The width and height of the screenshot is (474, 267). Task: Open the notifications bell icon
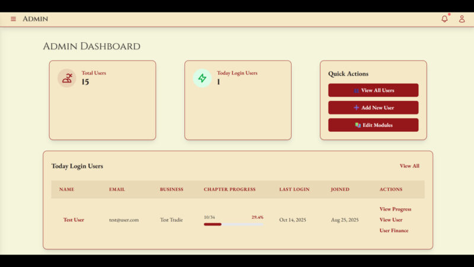pyautogui.click(x=444, y=19)
